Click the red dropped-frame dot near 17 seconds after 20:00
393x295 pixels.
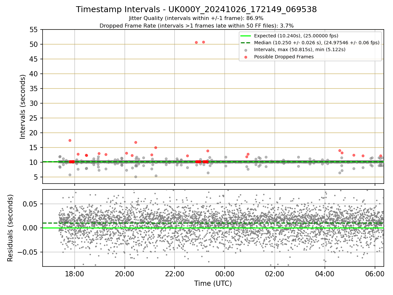point(136,142)
